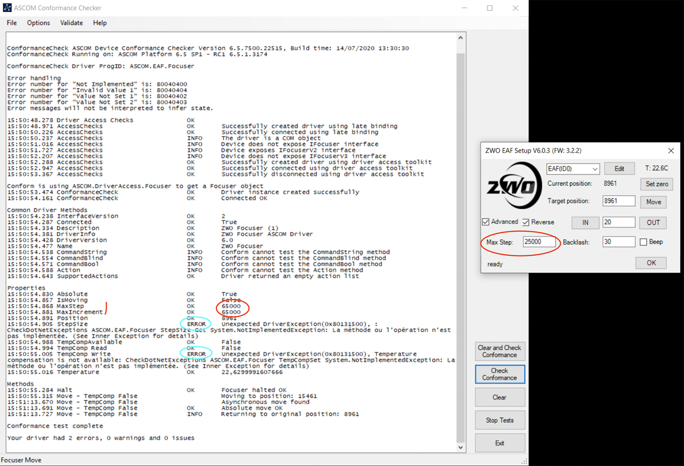This screenshot has height=466, width=684.
Task: Minimize the ASCOM Conformance Checker window
Action: [464, 8]
